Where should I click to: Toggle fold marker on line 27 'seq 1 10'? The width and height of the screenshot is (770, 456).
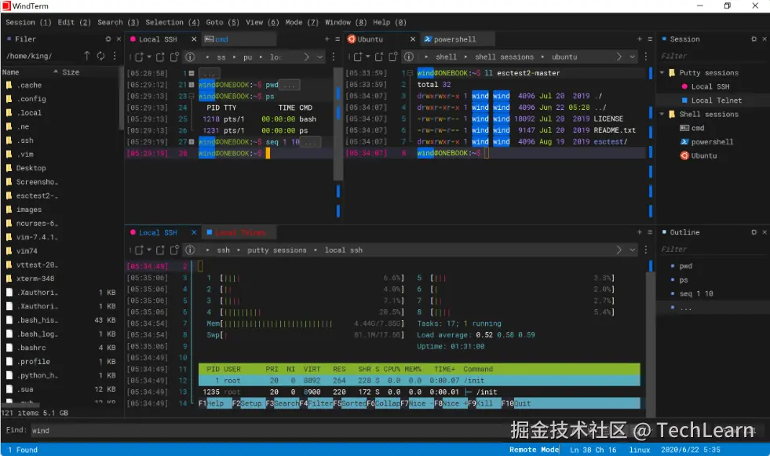(x=192, y=142)
